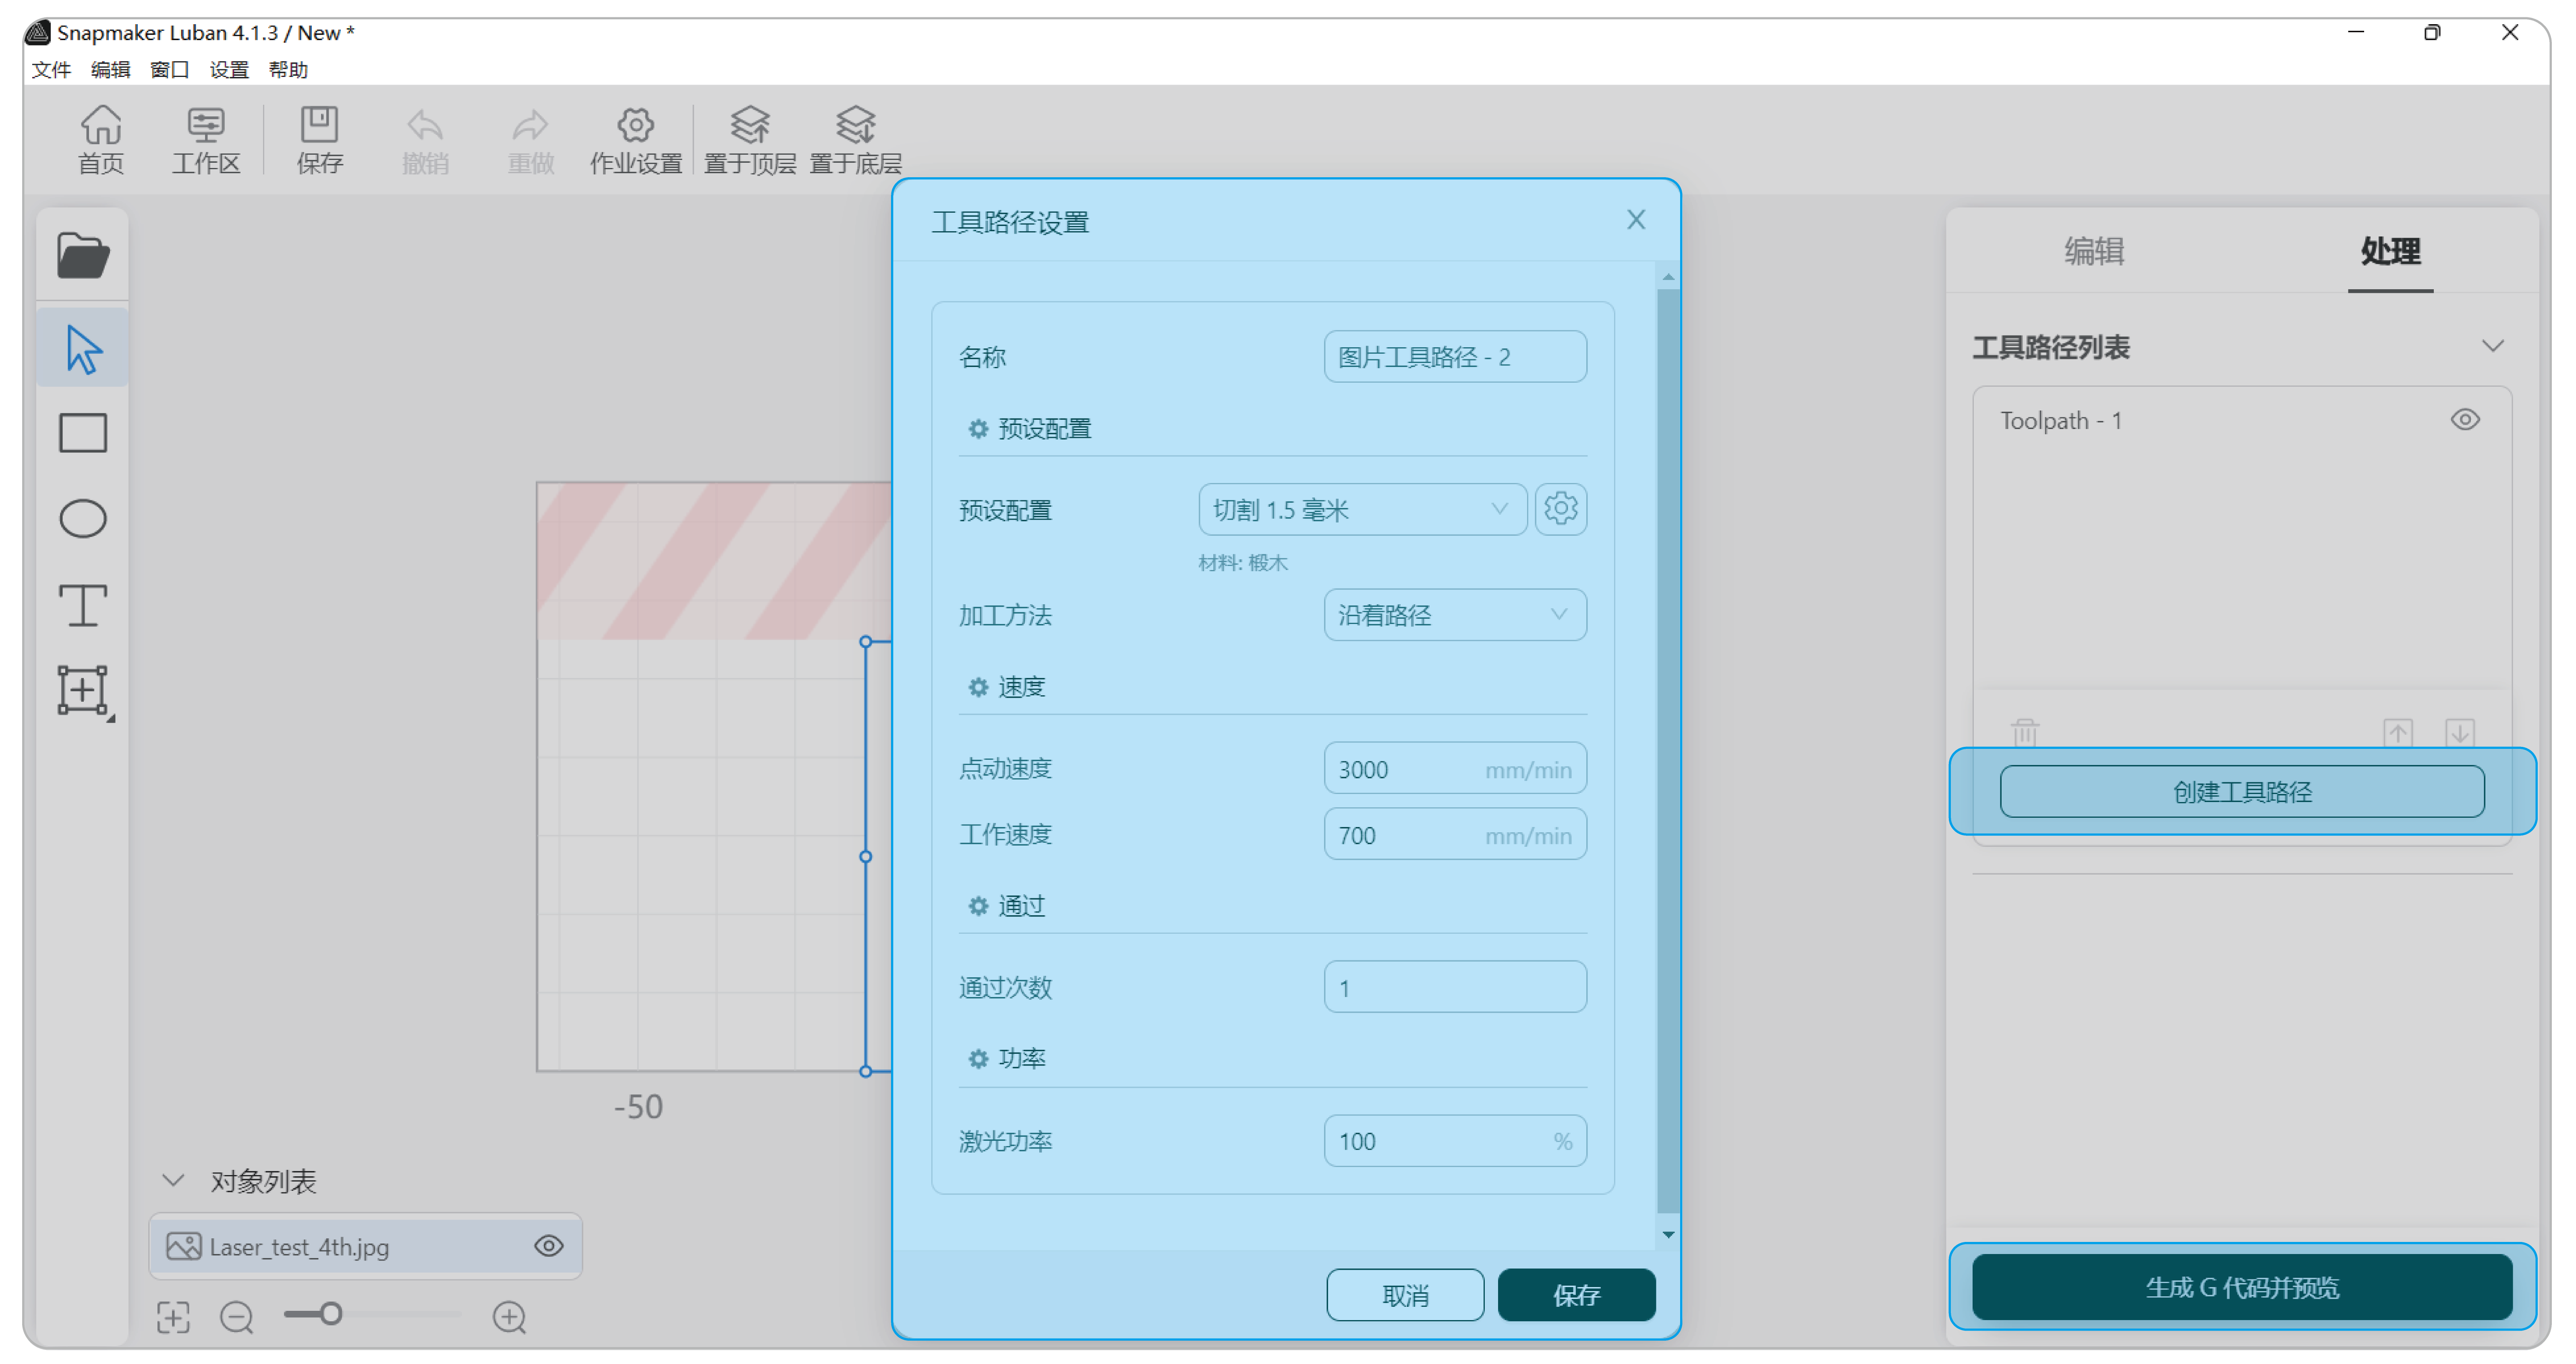
Task: Click the 名称 input field
Action: (x=1454, y=356)
